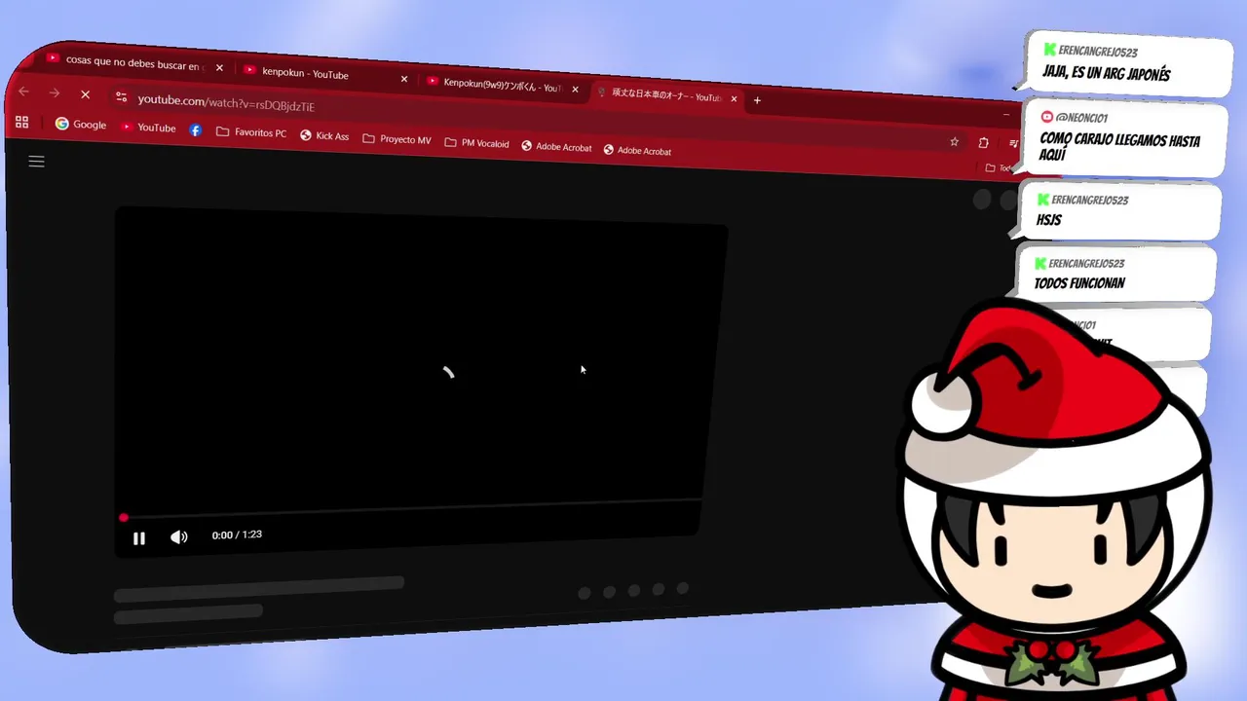This screenshot has width=1247, height=701.
Task: Switch to the 'cosas que no debes buscar' tab
Action: click(133, 61)
